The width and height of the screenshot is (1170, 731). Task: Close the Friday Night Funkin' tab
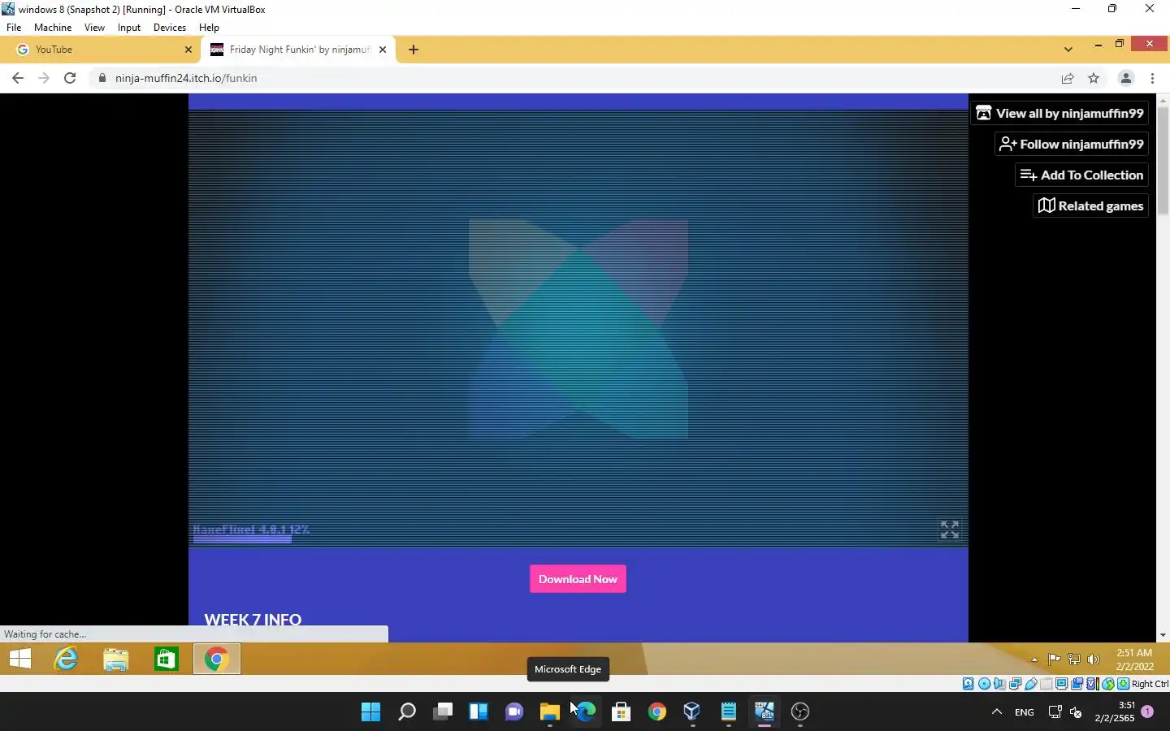[383, 50]
